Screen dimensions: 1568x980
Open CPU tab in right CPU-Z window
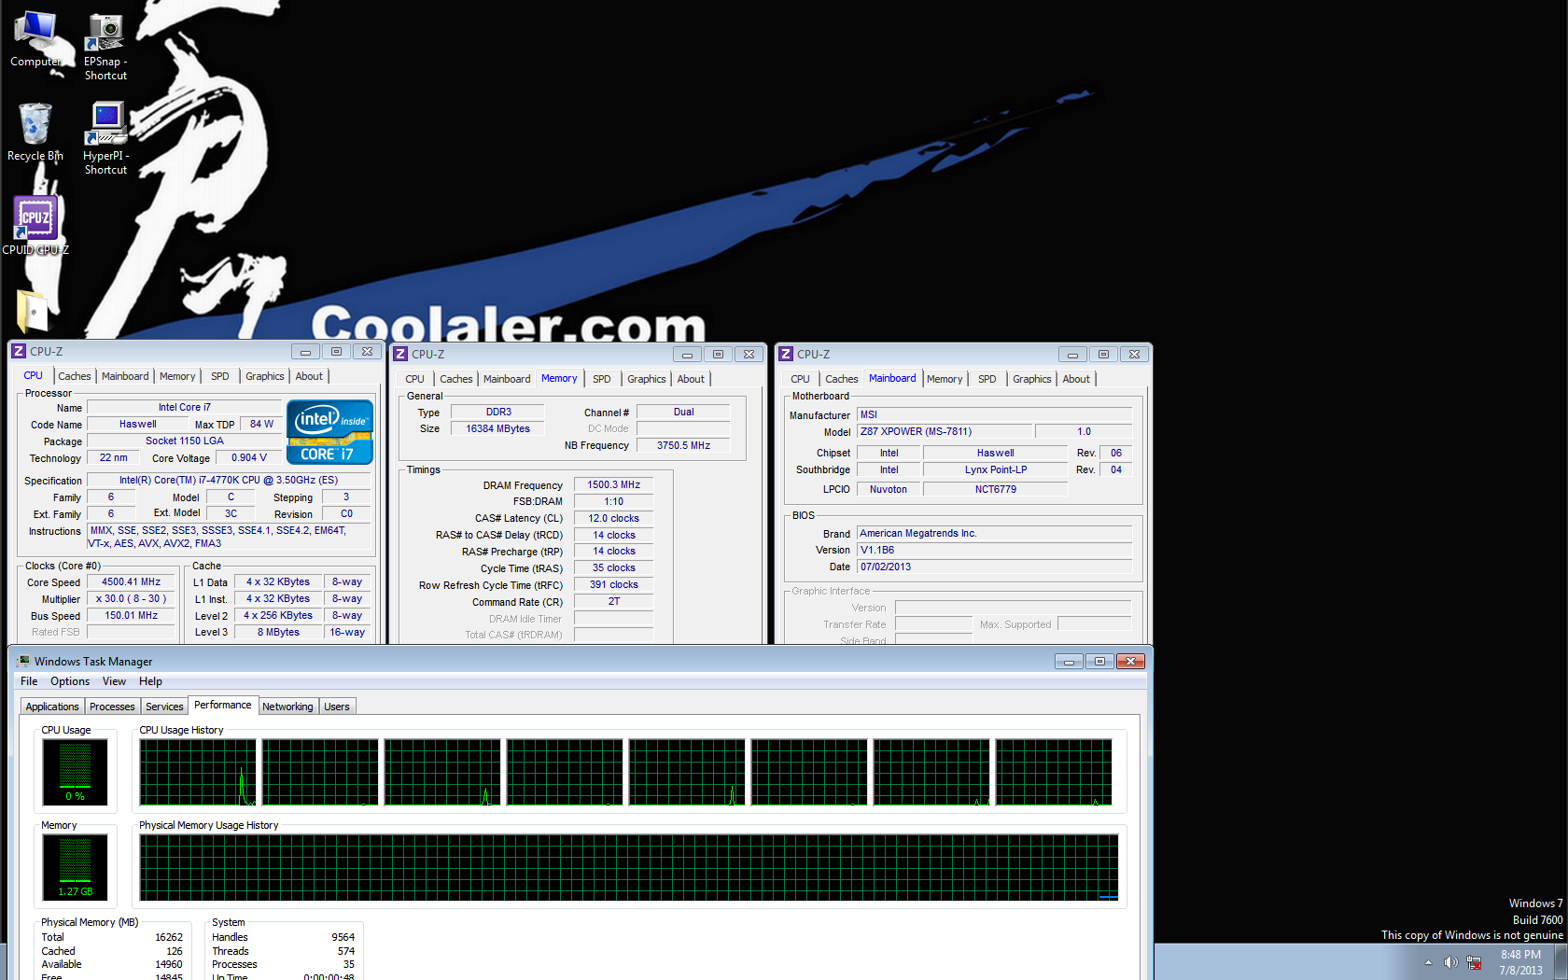point(801,380)
